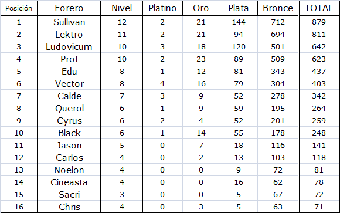Select the Nivel header cell

(x=122, y=8)
